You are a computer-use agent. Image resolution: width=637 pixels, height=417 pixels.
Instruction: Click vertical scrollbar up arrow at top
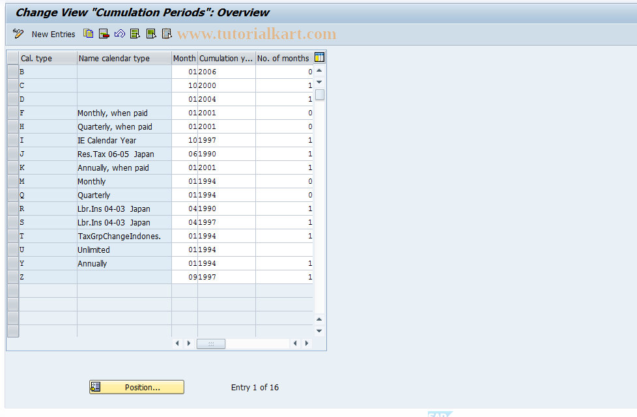coord(319,71)
